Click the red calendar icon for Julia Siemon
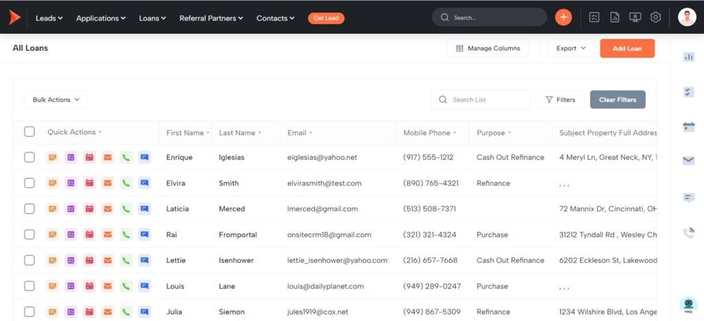704x321 pixels. 89,311
